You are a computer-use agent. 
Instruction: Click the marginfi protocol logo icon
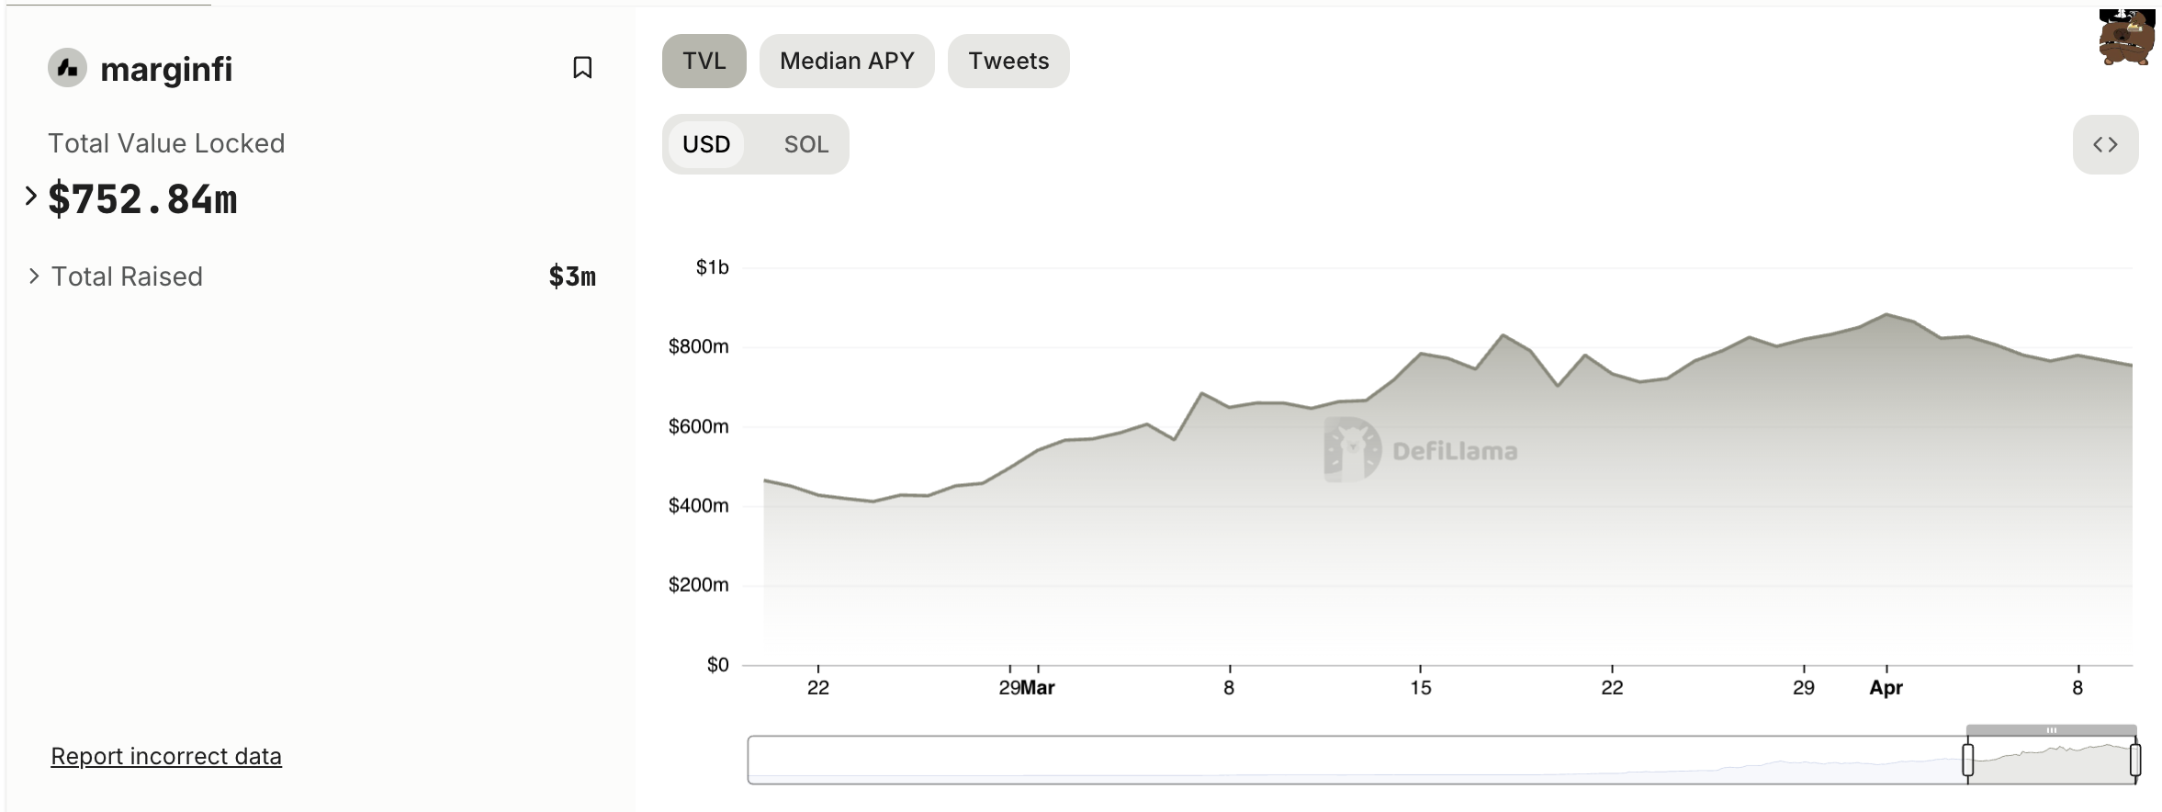pyautogui.click(x=67, y=68)
